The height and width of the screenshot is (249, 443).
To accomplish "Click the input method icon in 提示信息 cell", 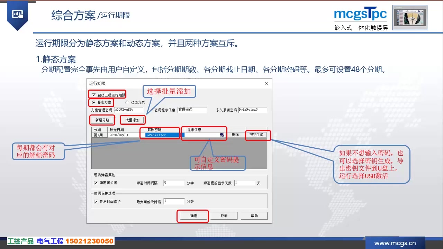I will pyautogui.click(x=222, y=134).
